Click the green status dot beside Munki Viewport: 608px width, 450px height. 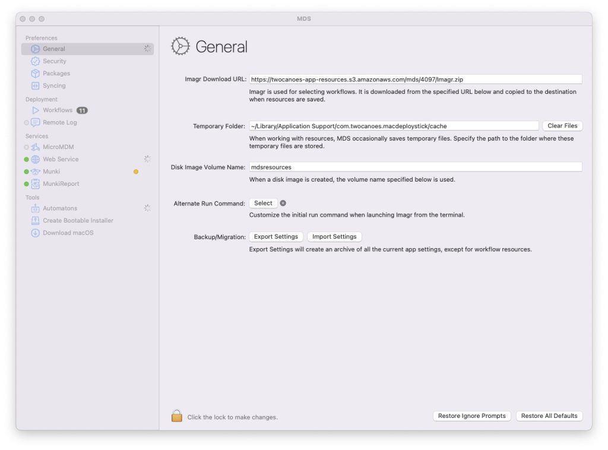tap(26, 172)
